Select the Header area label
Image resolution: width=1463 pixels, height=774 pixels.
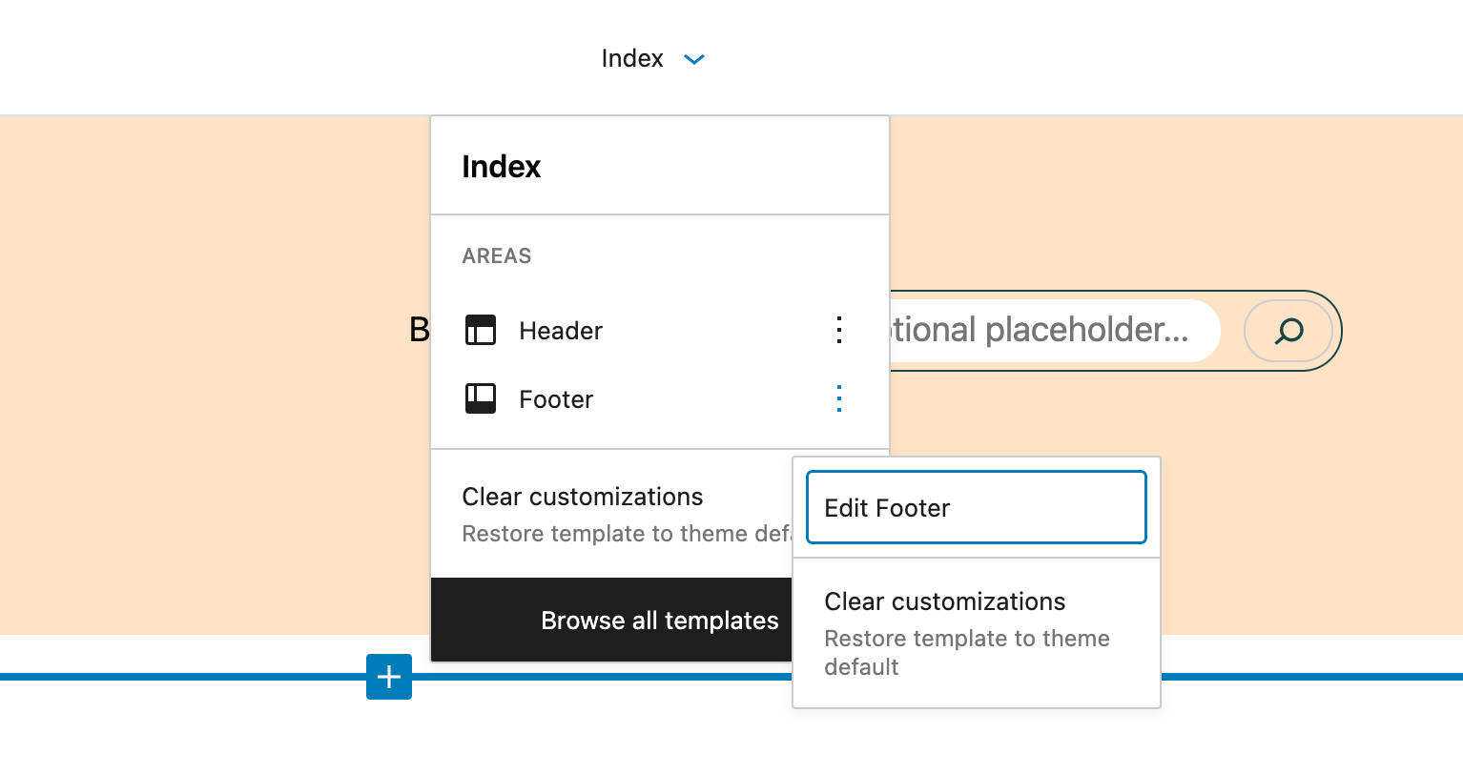[561, 331]
